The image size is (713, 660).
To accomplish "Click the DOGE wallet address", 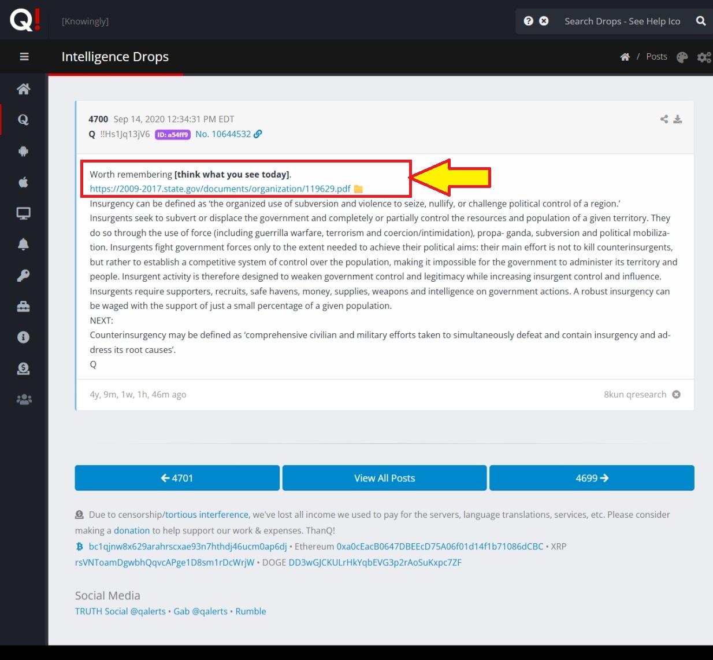I will click(x=375, y=562).
